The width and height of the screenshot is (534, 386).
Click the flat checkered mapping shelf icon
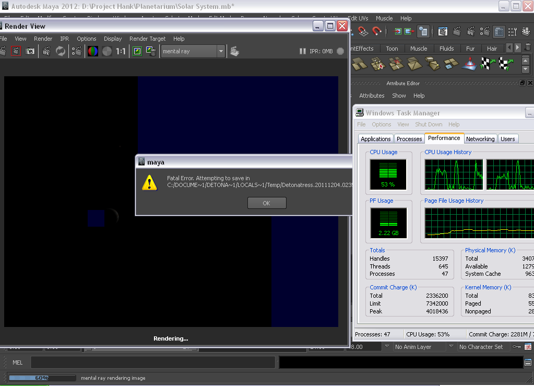(x=488, y=64)
